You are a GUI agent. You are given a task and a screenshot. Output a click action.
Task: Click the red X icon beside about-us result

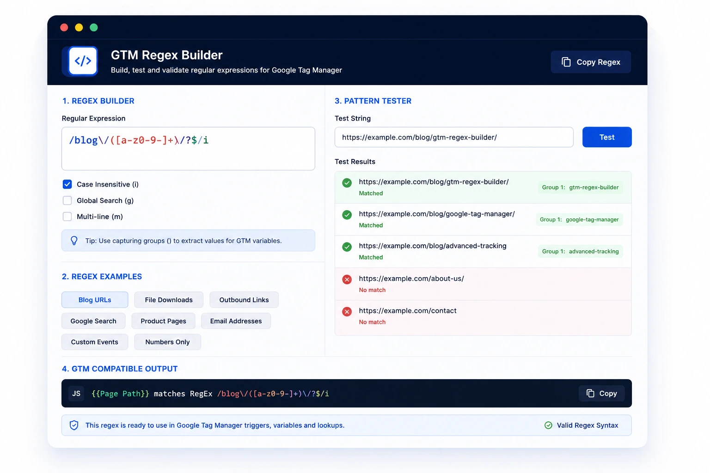(347, 279)
